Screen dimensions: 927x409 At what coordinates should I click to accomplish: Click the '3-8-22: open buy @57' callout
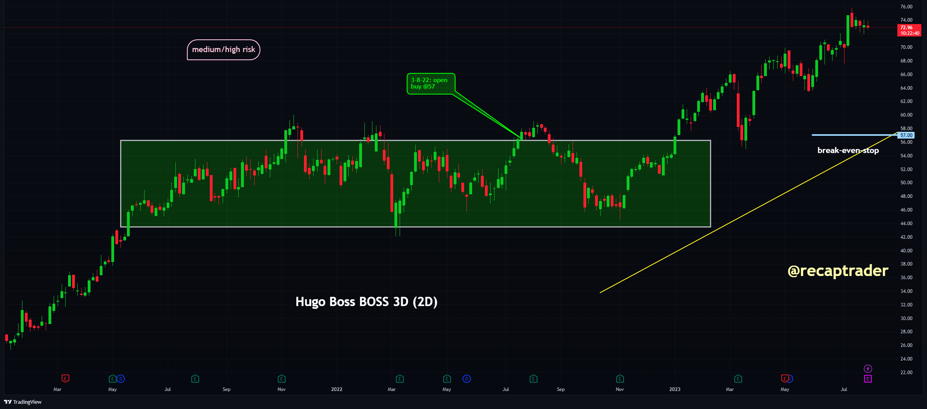pyautogui.click(x=431, y=83)
